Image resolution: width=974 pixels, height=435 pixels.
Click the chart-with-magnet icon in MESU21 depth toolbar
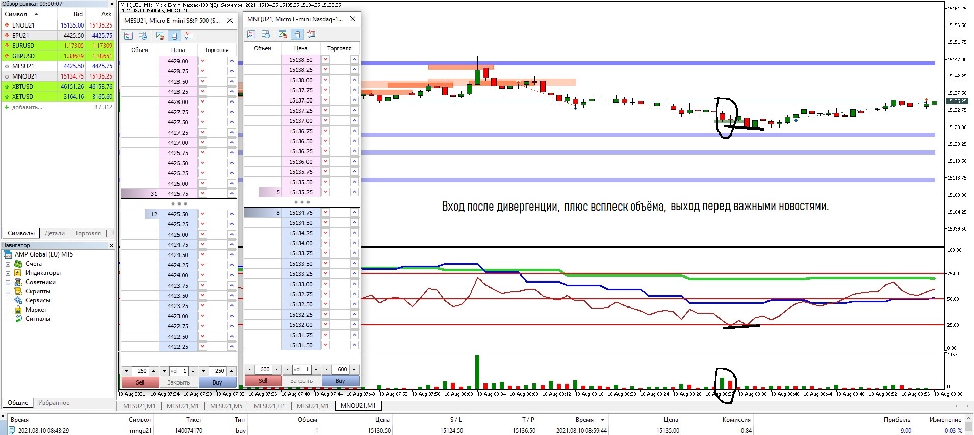160,36
